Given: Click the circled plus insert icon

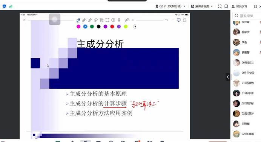Looking at the screenshot, I should [113, 20].
